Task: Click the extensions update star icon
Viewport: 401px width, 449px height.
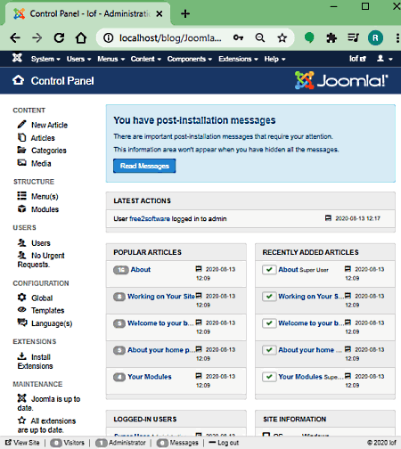Action: coord(21,420)
